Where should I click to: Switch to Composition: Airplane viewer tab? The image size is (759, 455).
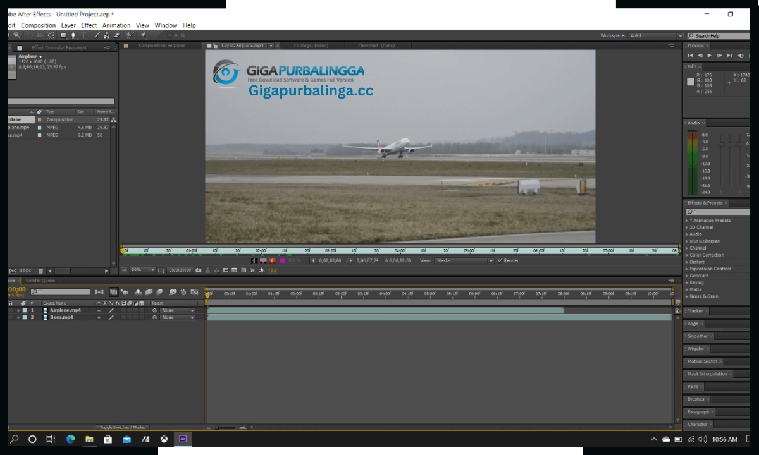[x=162, y=45]
